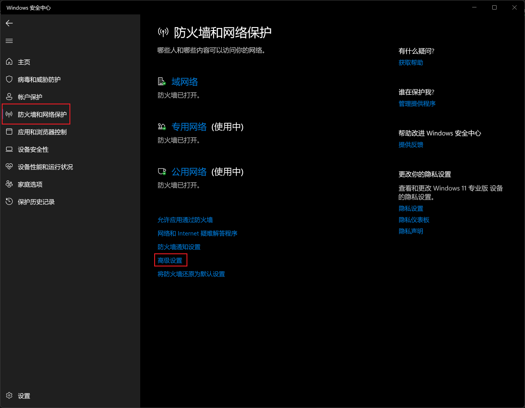The width and height of the screenshot is (525, 408).
Task: Go to 设备安全性 section
Action: pos(70,149)
